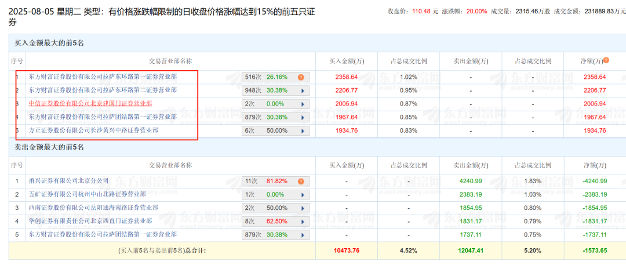
Task: Select the 0.95% buy ratio cell
Action: point(409,90)
